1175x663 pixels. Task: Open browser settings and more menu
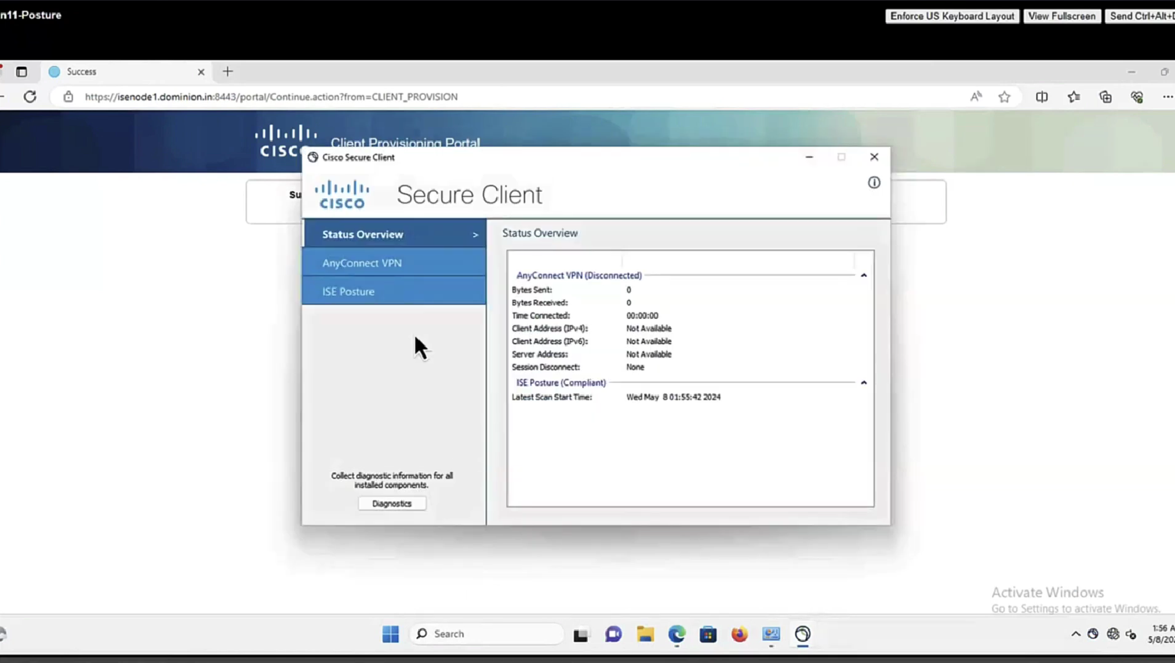1167,97
